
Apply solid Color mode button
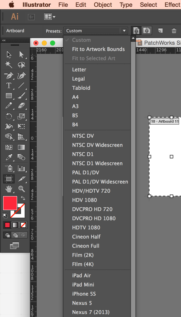[x=7, y=225]
